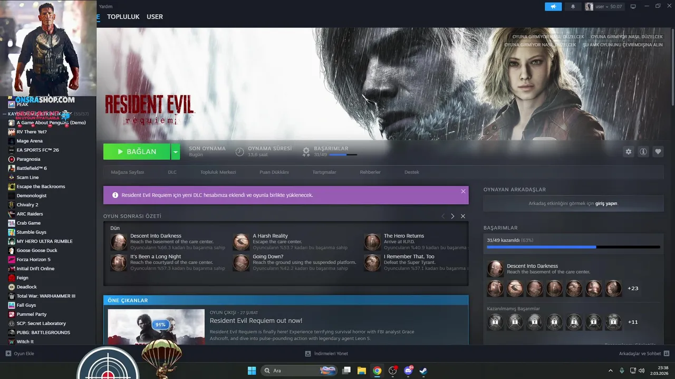
Task: Open Puan Dükkânı tab
Action: pyautogui.click(x=274, y=172)
